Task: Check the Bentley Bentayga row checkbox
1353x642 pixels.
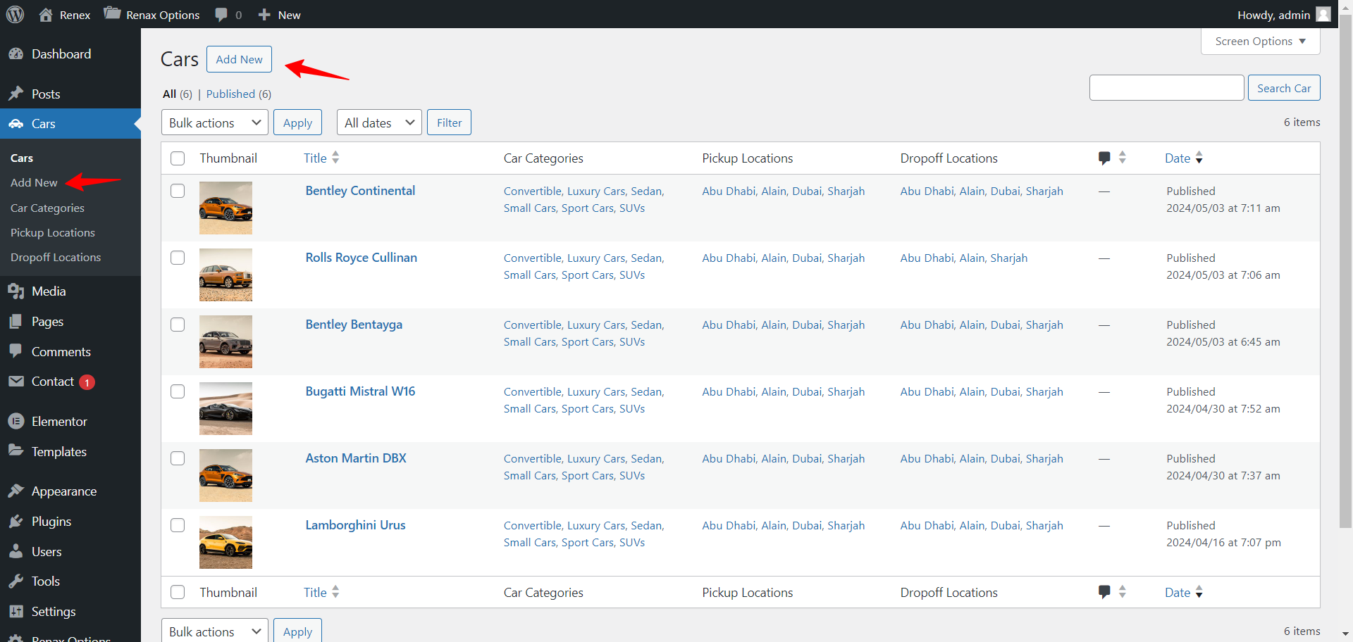Action: 178,325
